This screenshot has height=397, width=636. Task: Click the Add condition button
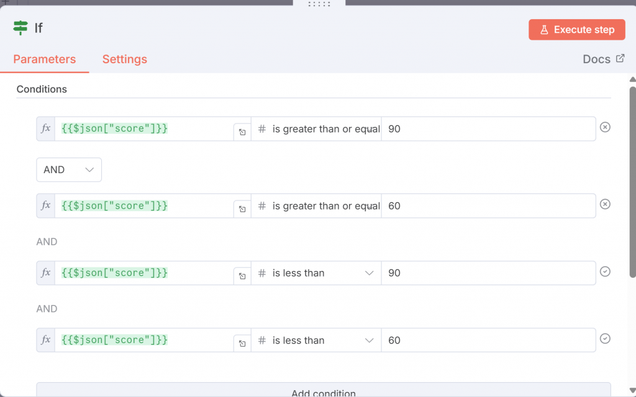tap(323, 391)
